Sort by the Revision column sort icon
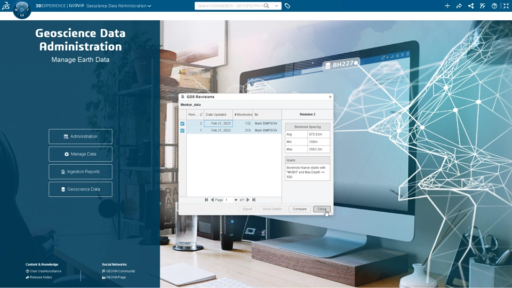Image resolution: width=512 pixels, height=288 pixels. tap(201, 115)
